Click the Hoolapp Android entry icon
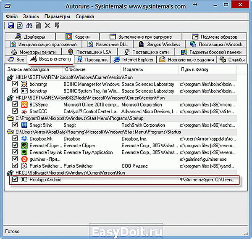 coord(24,179)
